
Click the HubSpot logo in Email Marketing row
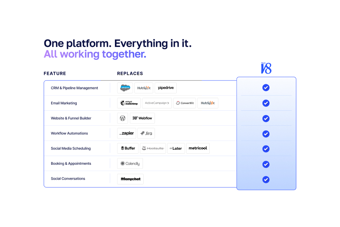point(208,103)
